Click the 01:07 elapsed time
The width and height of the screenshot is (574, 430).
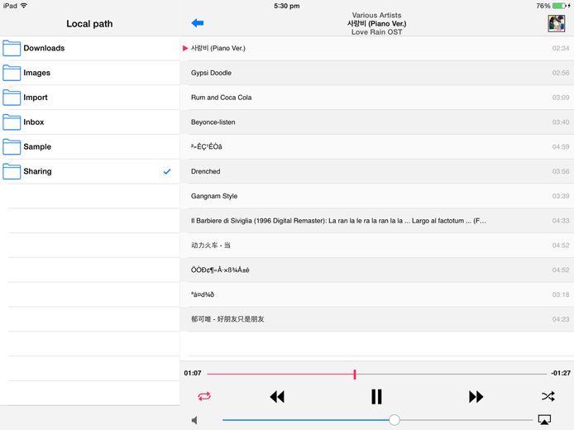pyautogui.click(x=193, y=373)
